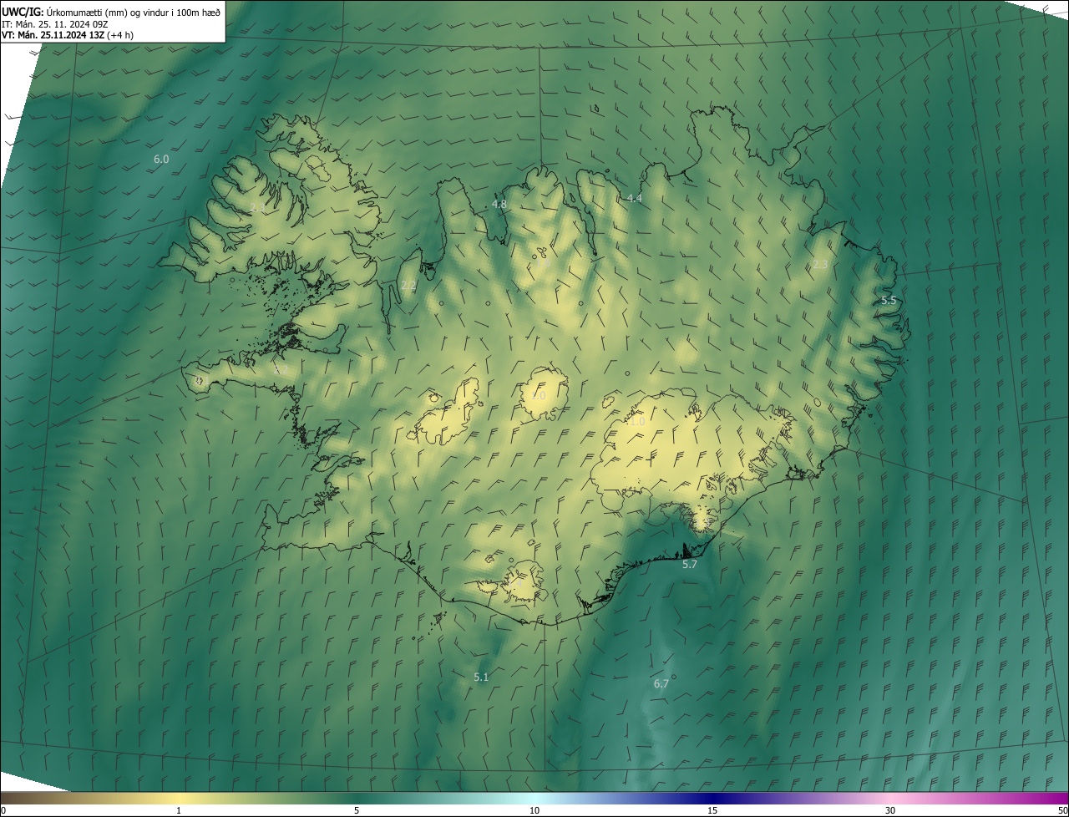Click the color scale tick label 15
The width and height of the screenshot is (1069, 817).
tap(712, 810)
